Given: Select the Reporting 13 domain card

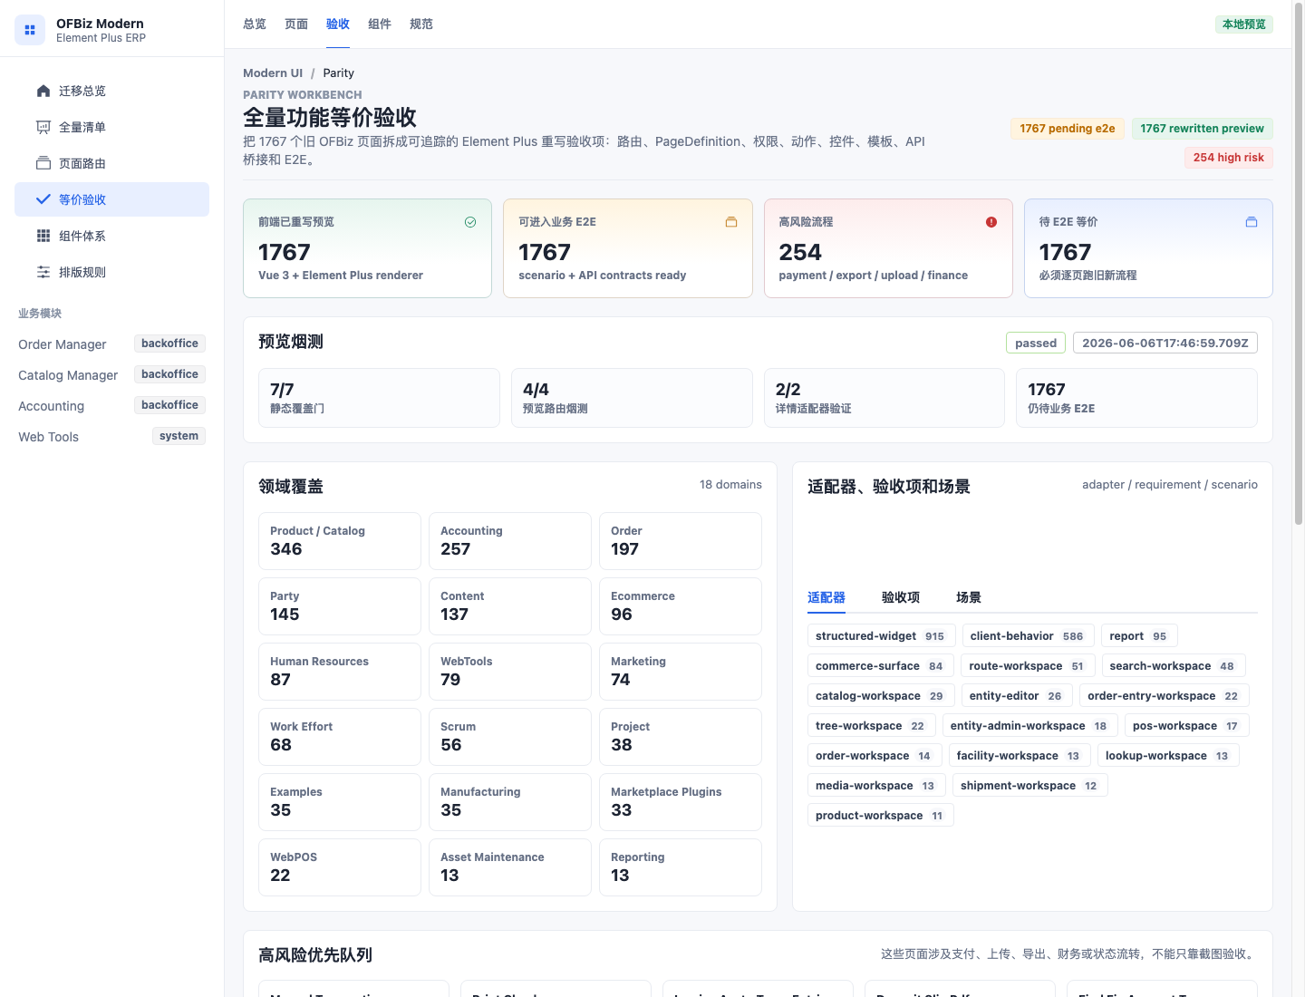Looking at the screenshot, I should click(x=681, y=867).
